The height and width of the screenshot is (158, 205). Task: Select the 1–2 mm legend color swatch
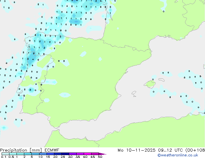pyautogui.click(x=20, y=154)
